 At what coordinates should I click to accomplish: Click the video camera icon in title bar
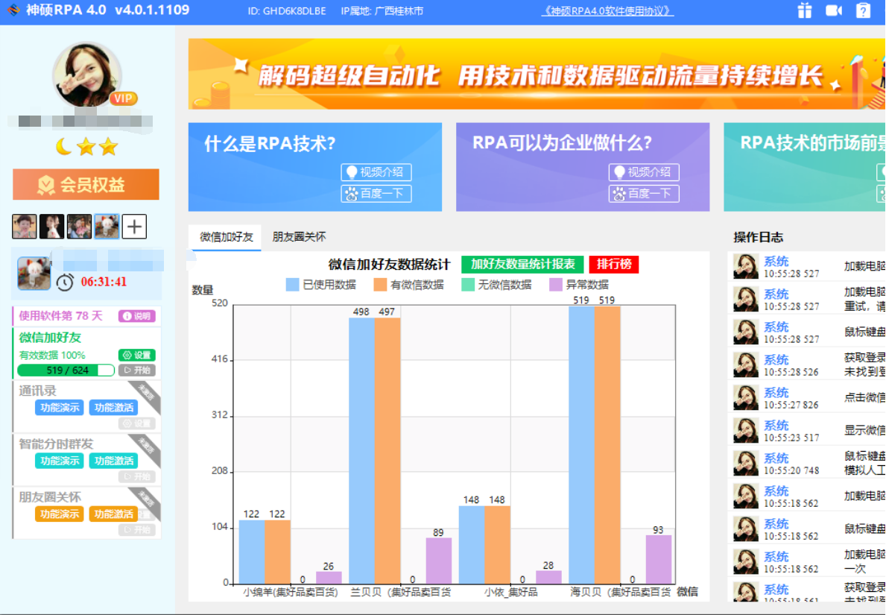(833, 10)
